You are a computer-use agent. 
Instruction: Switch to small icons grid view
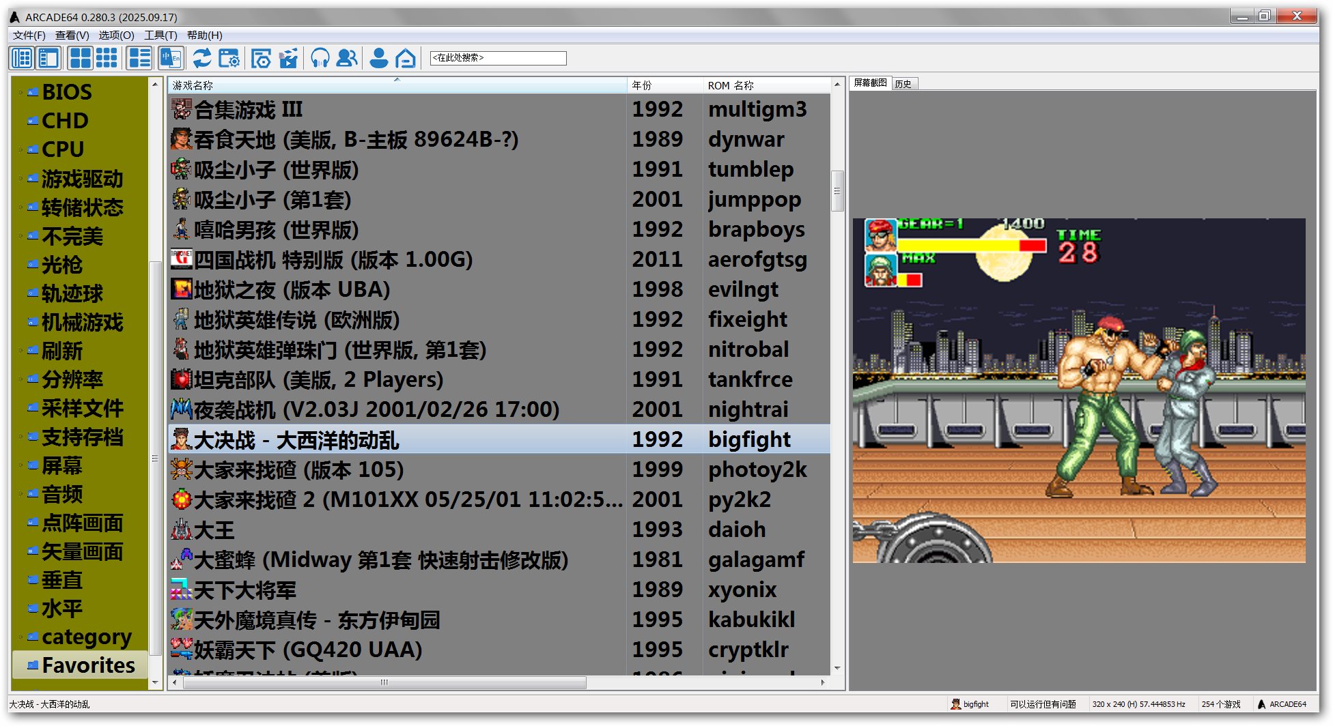pos(107,59)
